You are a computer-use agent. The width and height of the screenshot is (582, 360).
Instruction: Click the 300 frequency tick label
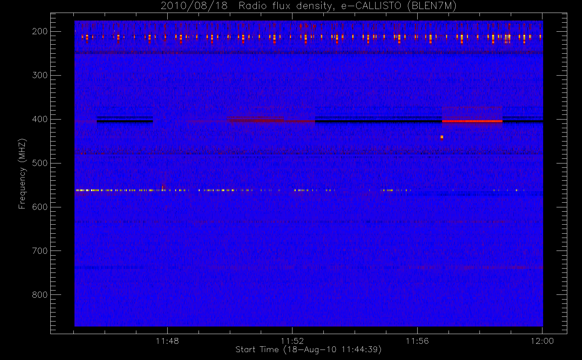(x=40, y=75)
